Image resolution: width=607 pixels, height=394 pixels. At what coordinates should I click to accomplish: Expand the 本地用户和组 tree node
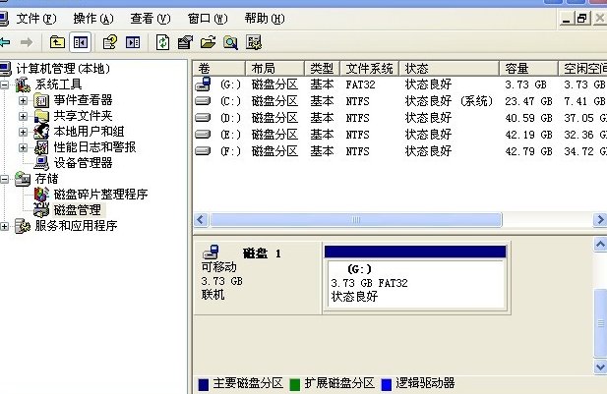pyautogui.click(x=24, y=132)
